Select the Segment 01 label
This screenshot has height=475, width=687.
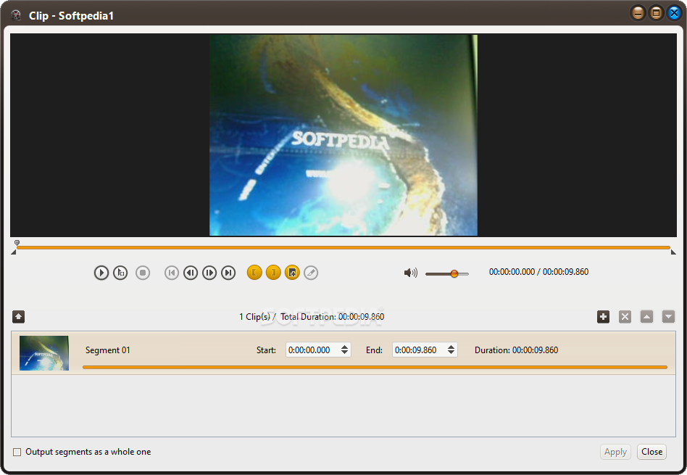click(108, 350)
